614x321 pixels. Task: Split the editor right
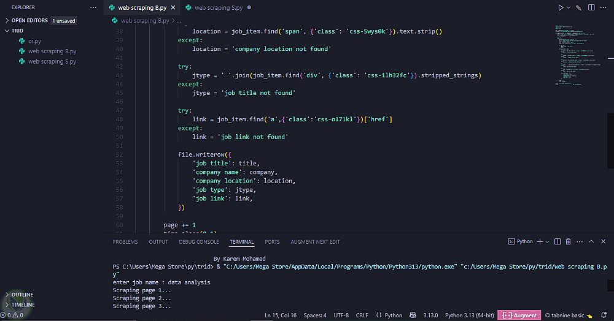pos(592,7)
